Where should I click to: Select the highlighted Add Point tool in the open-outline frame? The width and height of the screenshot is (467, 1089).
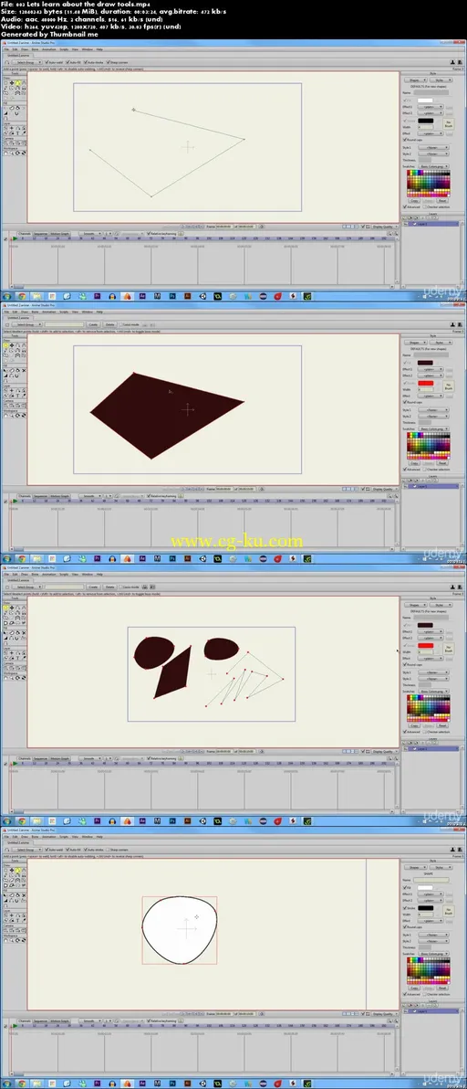19,82
